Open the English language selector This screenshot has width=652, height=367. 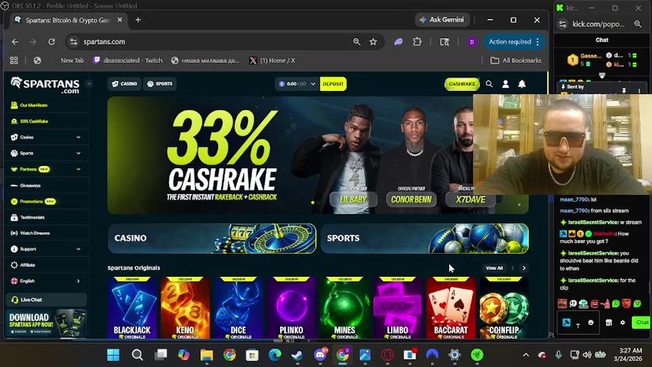click(x=45, y=281)
